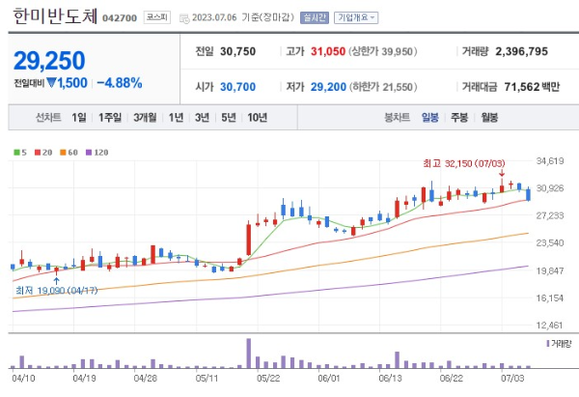Switch to the 일봉 daily candle chart
The height and width of the screenshot is (397, 579).
click(x=430, y=118)
